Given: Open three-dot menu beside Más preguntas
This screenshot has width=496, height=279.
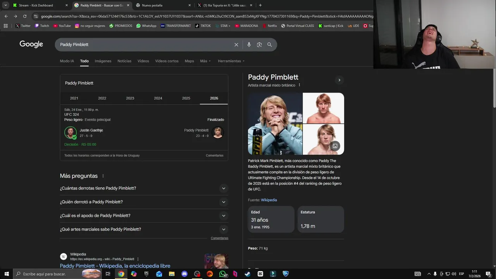Looking at the screenshot, I should click(x=103, y=176).
